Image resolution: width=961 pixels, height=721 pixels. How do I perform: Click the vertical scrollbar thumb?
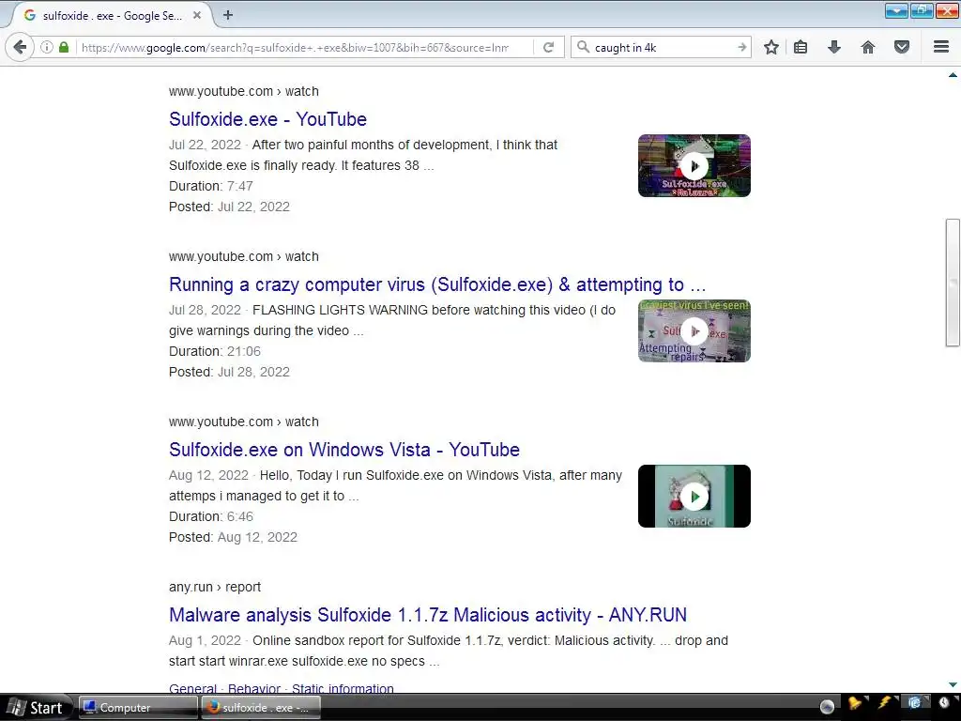(953, 283)
